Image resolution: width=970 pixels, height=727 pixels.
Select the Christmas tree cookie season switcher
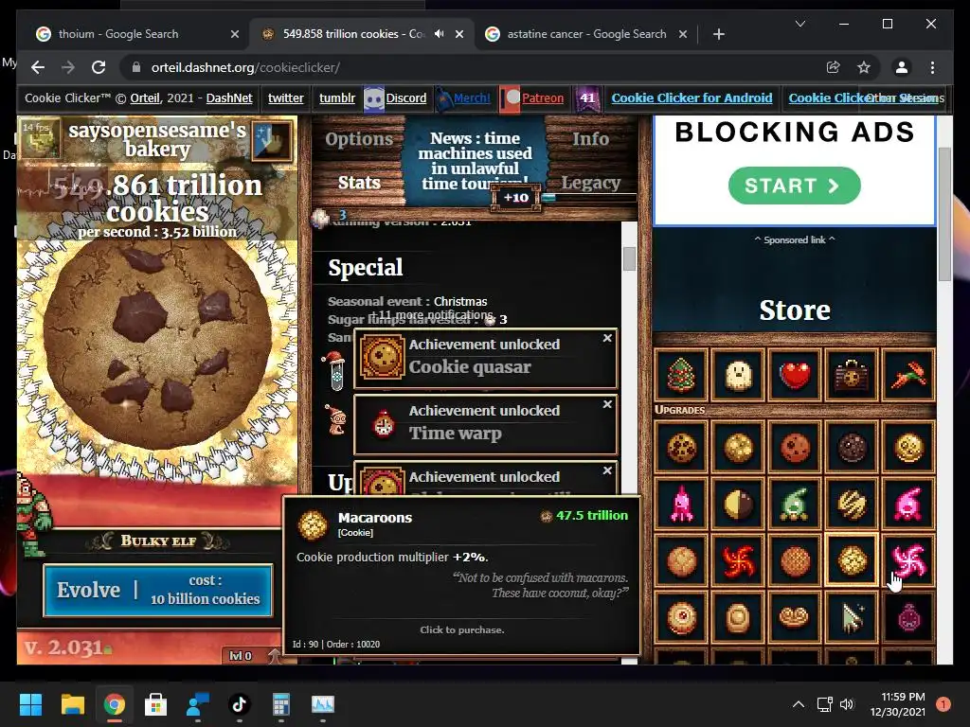point(681,375)
